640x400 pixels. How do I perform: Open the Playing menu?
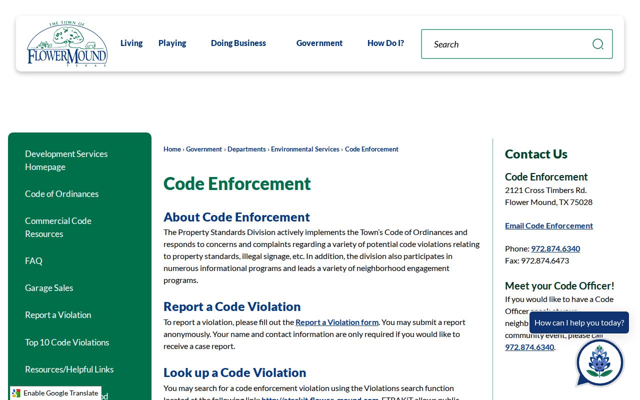coord(172,43)
